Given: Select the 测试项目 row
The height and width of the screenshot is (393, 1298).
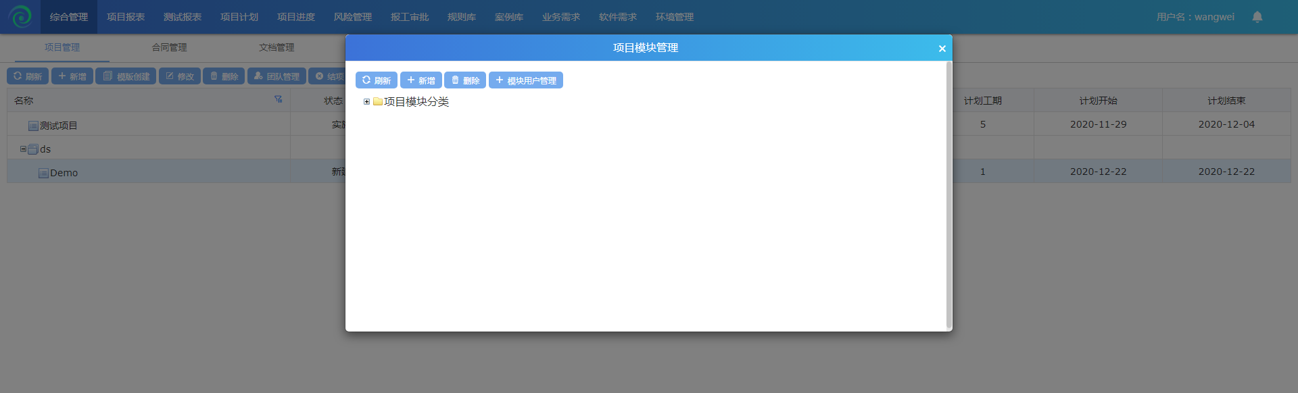Looking at the screenshot, I should (x=649, y=124).
